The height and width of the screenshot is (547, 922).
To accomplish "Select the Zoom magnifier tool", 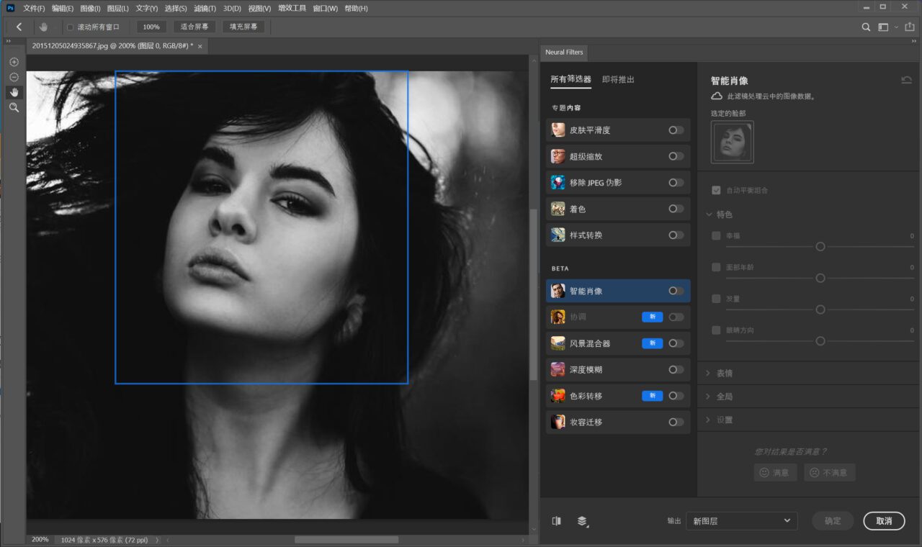I will (x=14, y=107).
